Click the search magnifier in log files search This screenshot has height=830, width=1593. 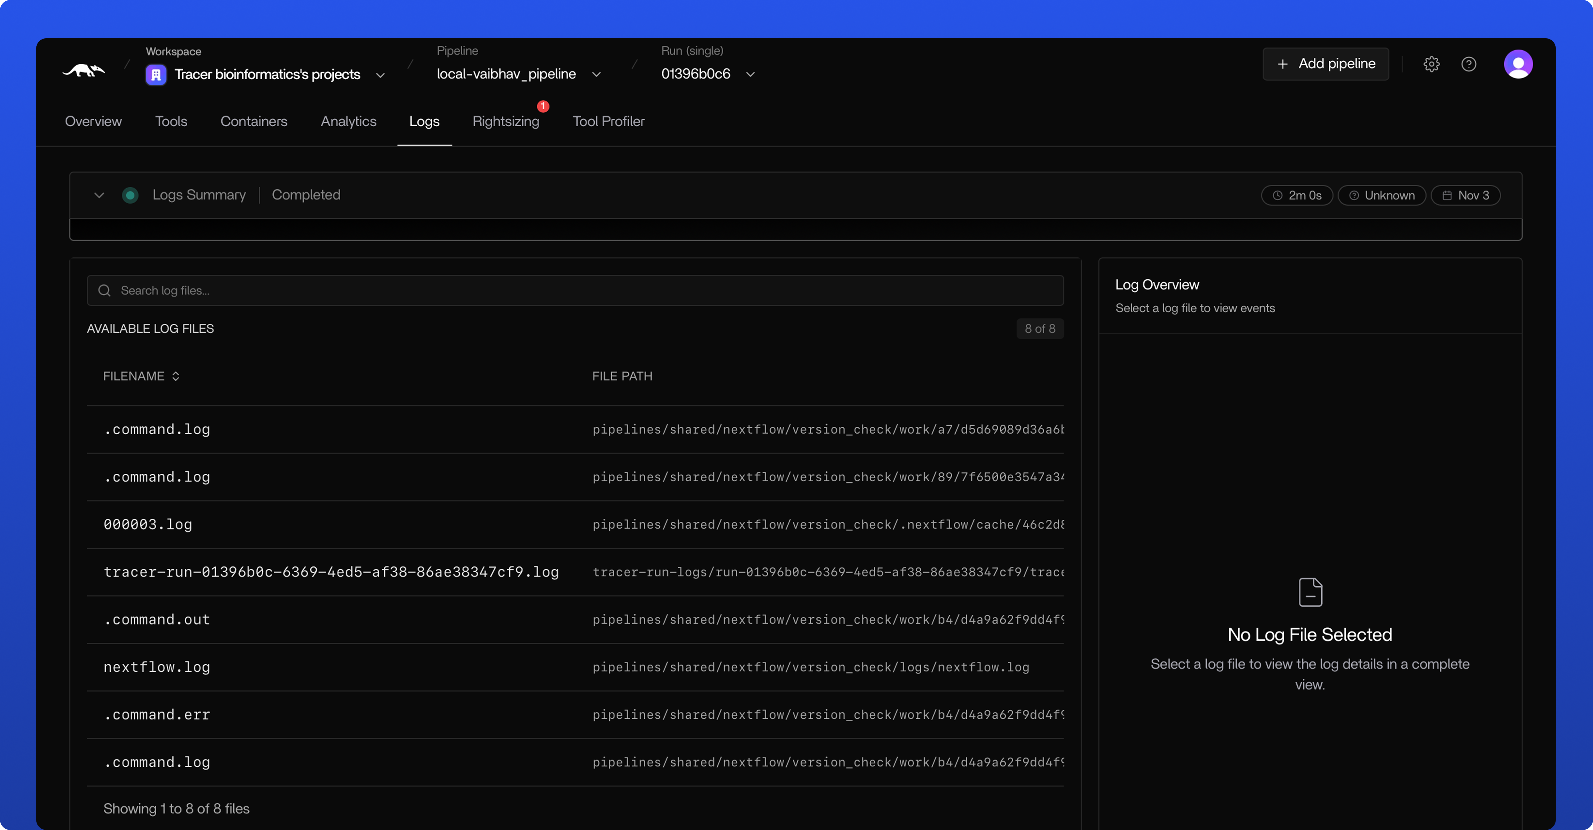point(104,290)
